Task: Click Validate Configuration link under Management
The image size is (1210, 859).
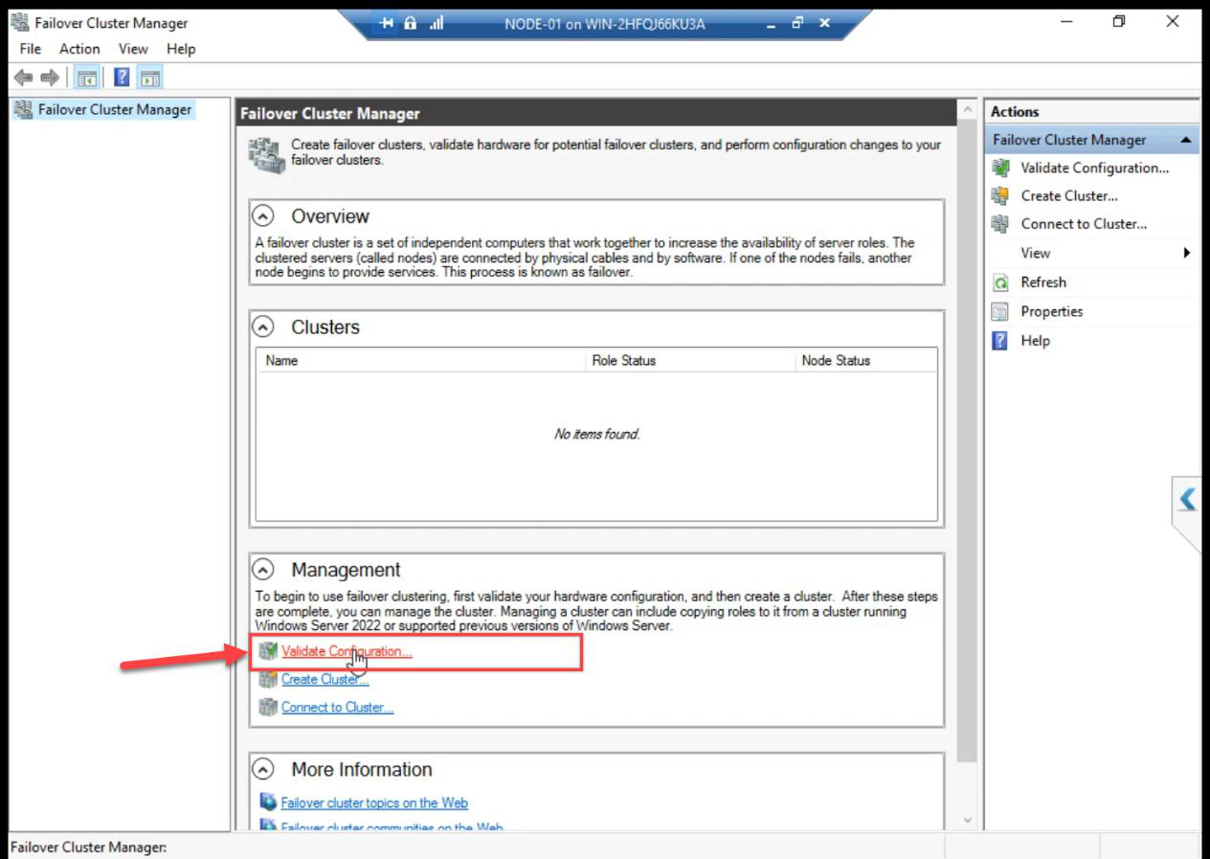Action: click(x=347, y=651)
